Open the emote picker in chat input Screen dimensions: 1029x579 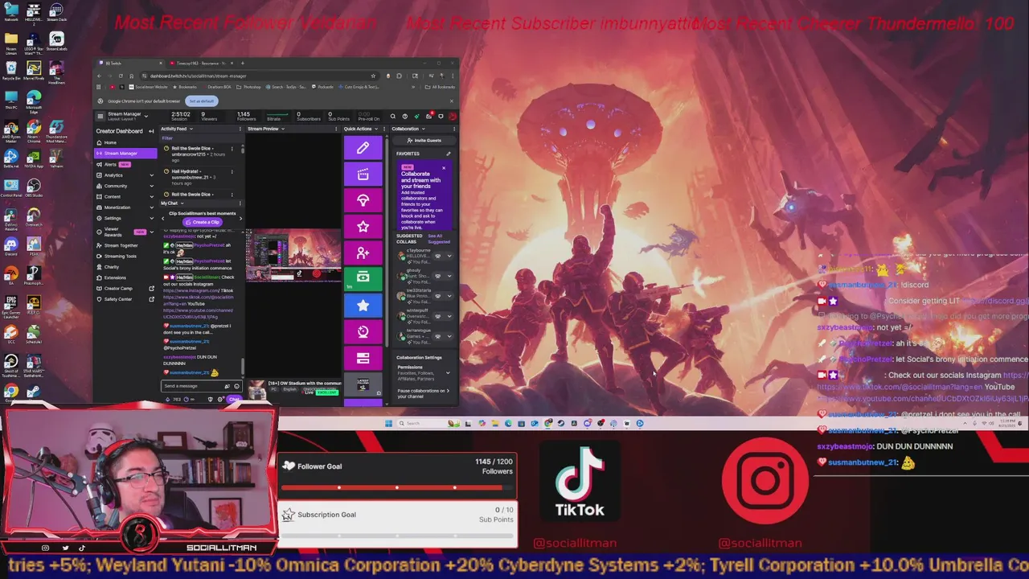236,386
